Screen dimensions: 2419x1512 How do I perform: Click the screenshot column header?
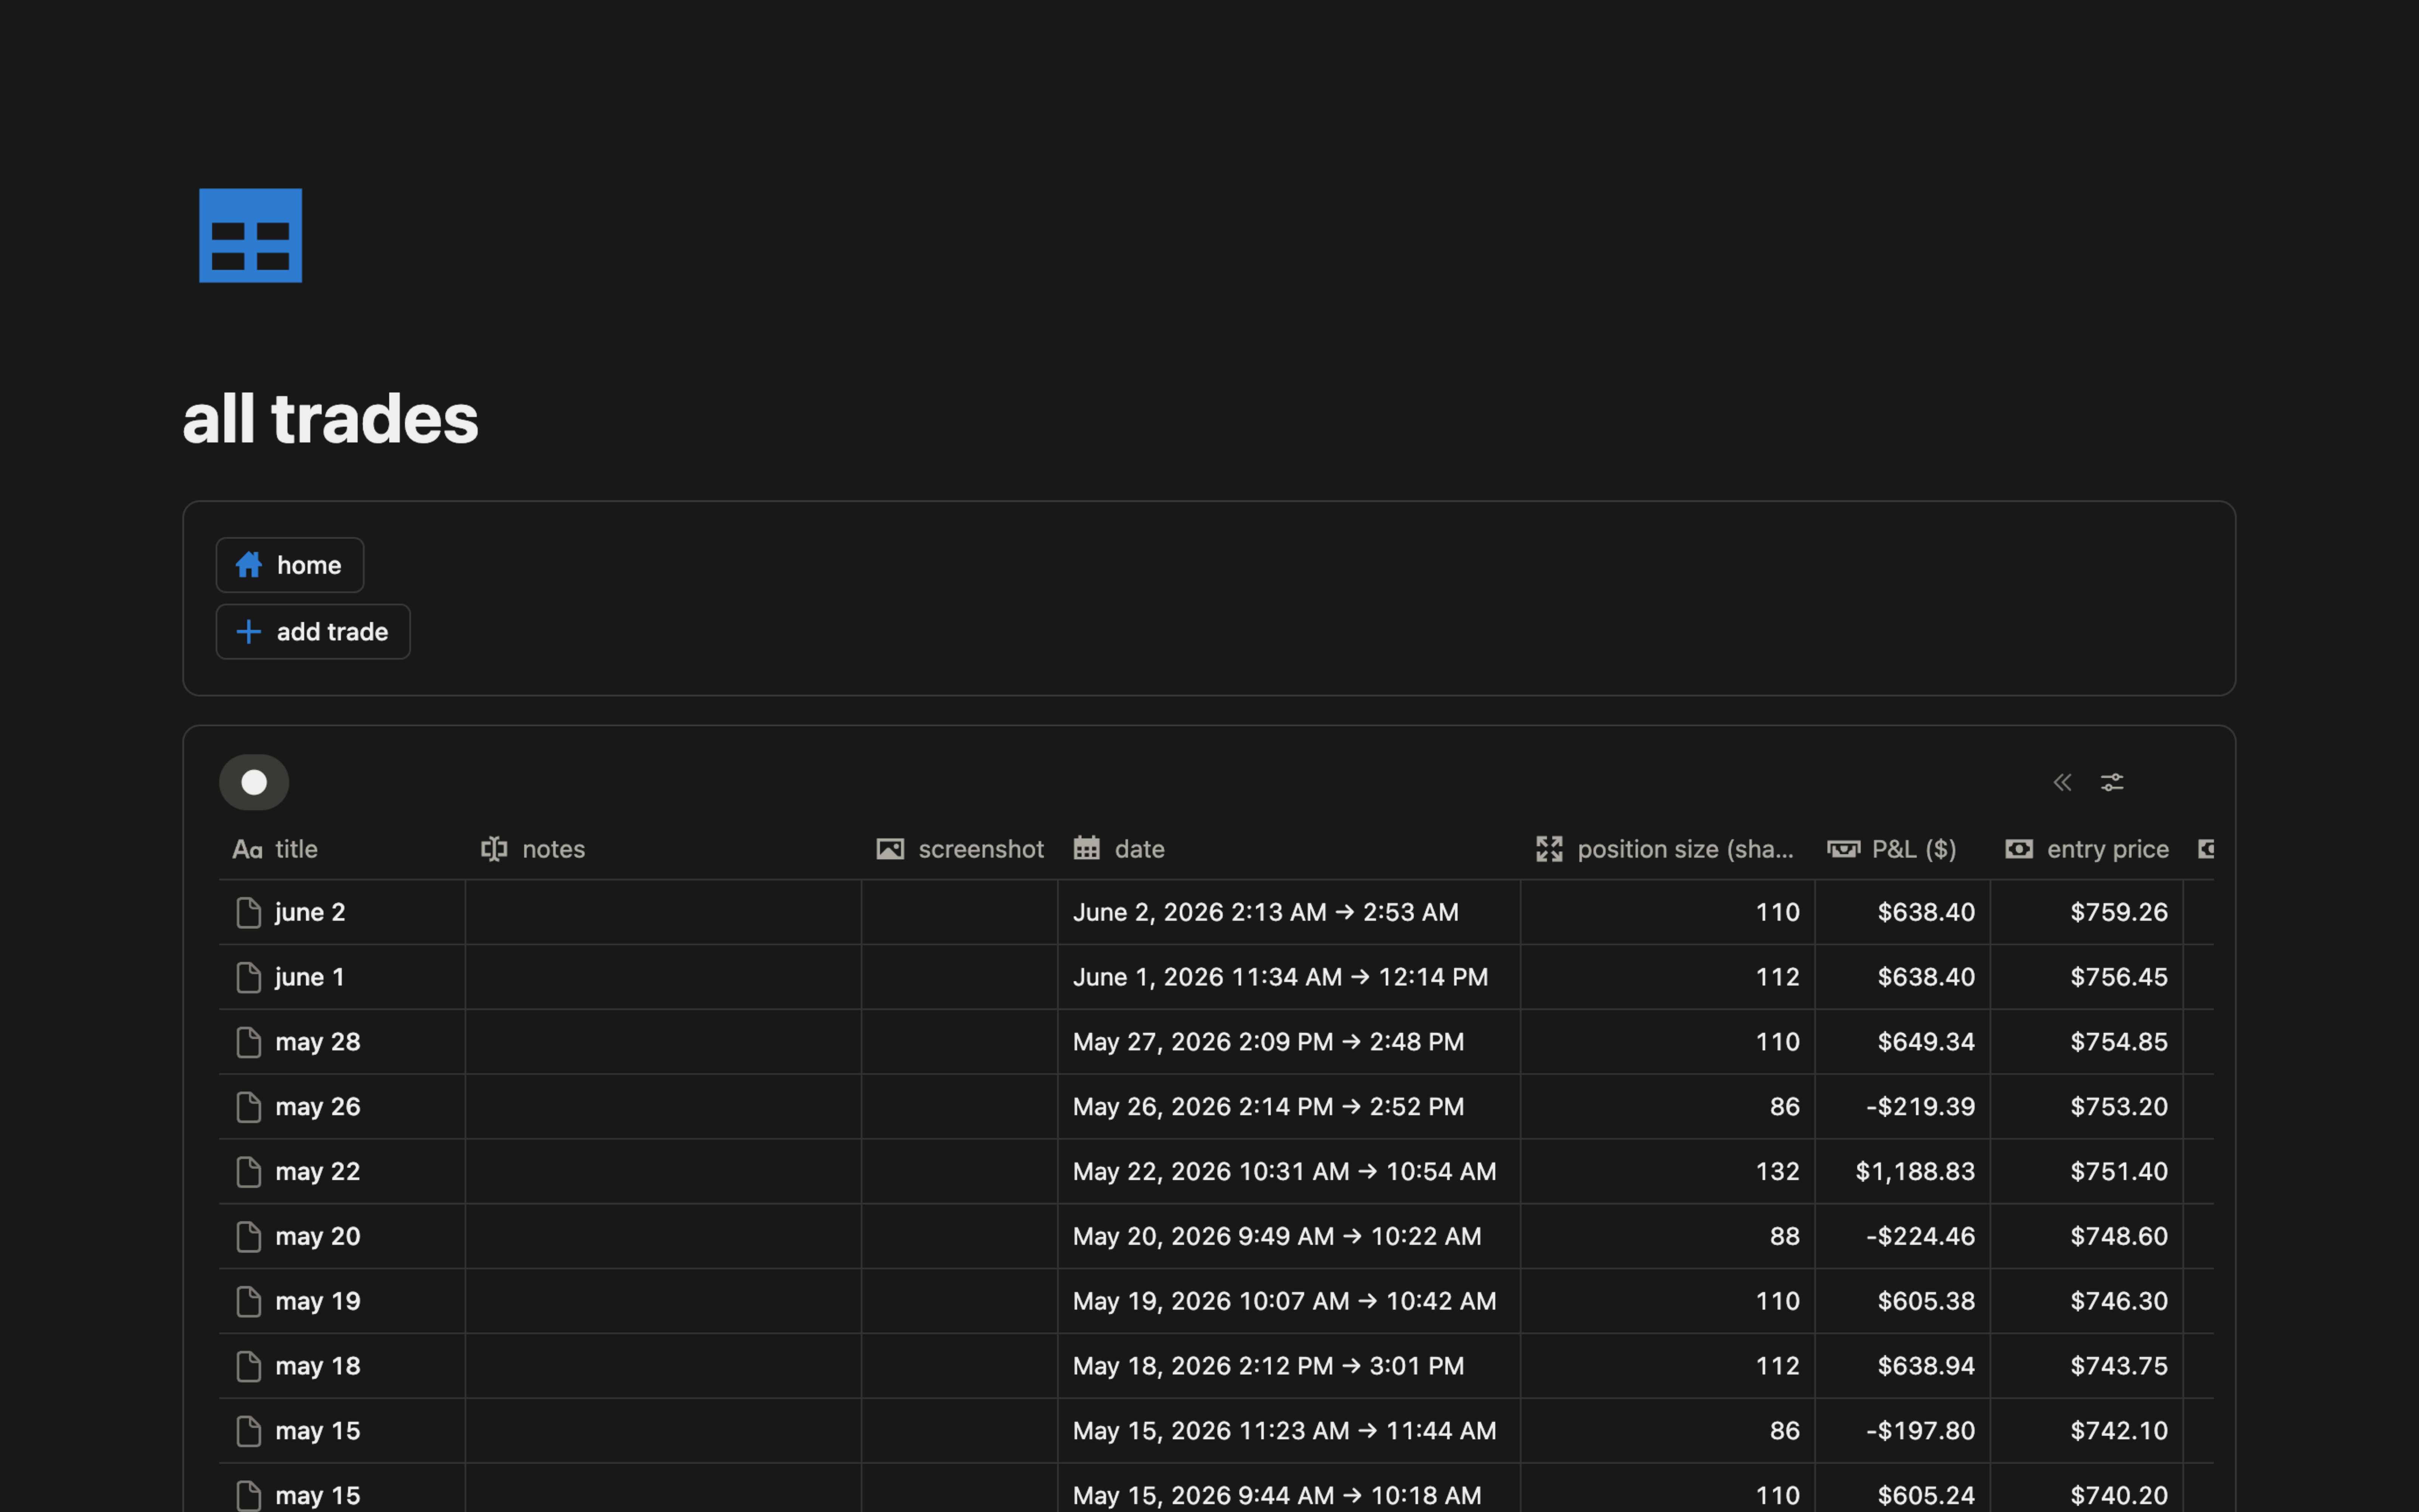tap(960, 849)
